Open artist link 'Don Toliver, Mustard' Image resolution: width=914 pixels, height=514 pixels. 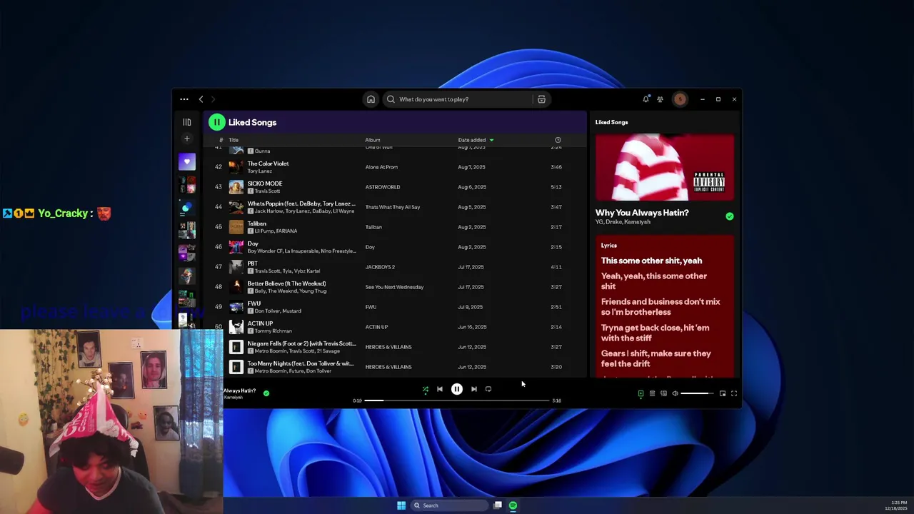278,311
